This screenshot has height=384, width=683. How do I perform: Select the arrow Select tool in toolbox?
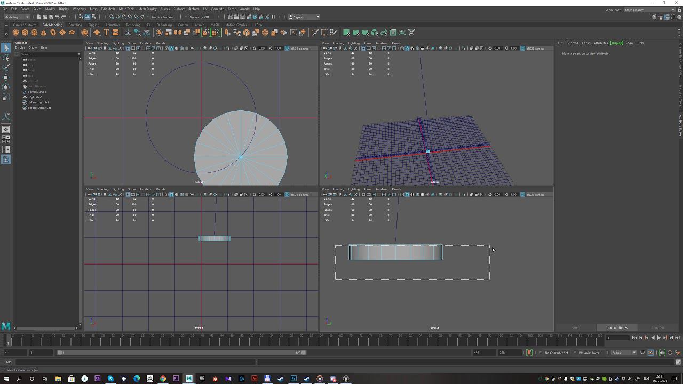[6, 48]
